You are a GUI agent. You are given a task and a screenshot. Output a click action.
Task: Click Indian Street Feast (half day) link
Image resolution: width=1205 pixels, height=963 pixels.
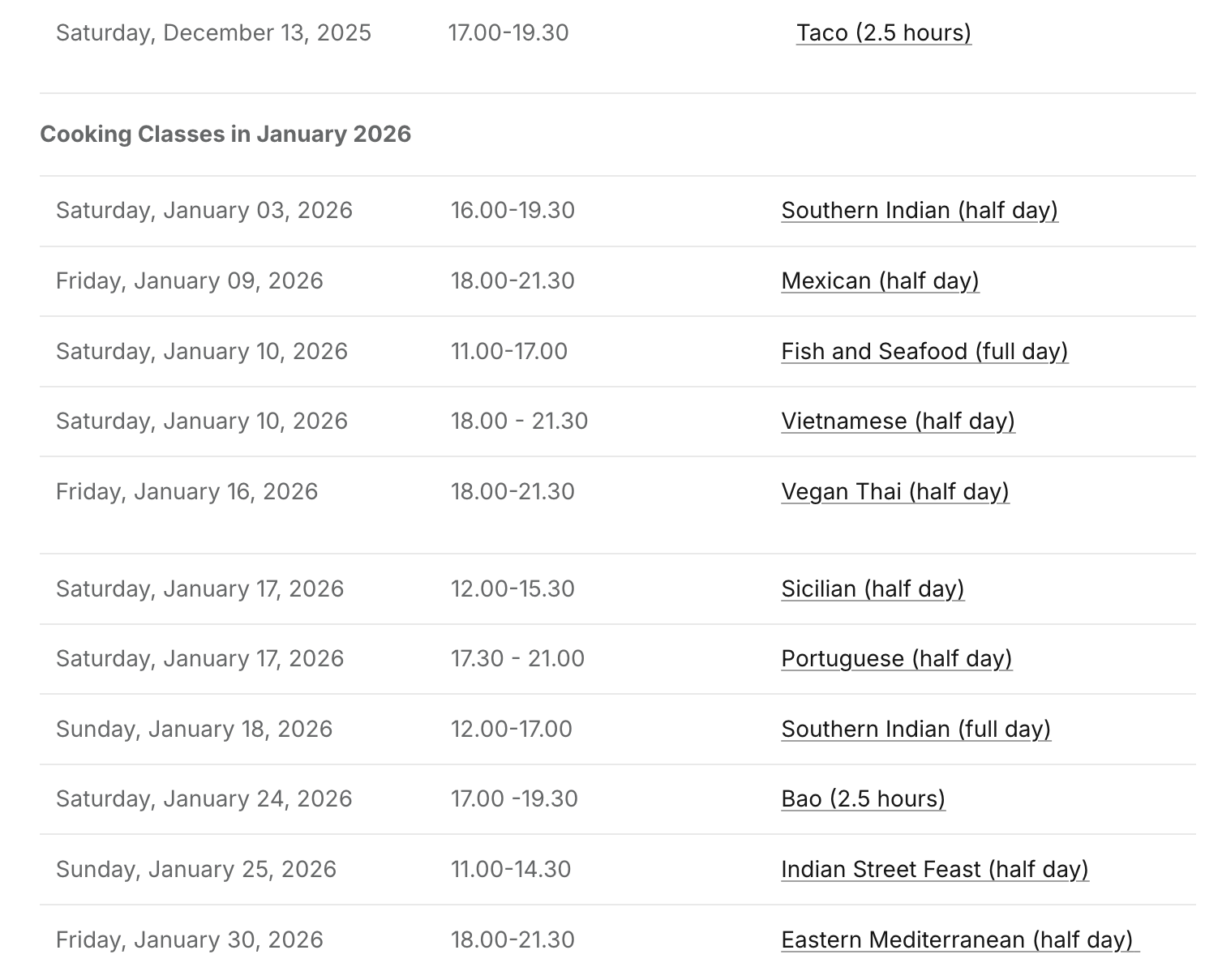click(x=934, y=869)
